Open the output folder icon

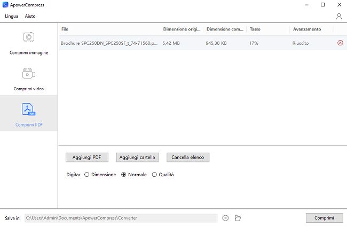tap(238, 218)
